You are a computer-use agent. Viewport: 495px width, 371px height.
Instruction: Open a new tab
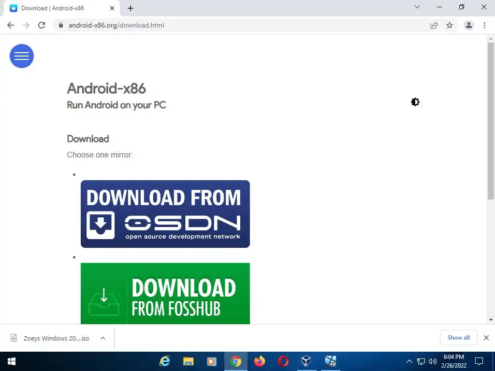[x=131, y=8]
